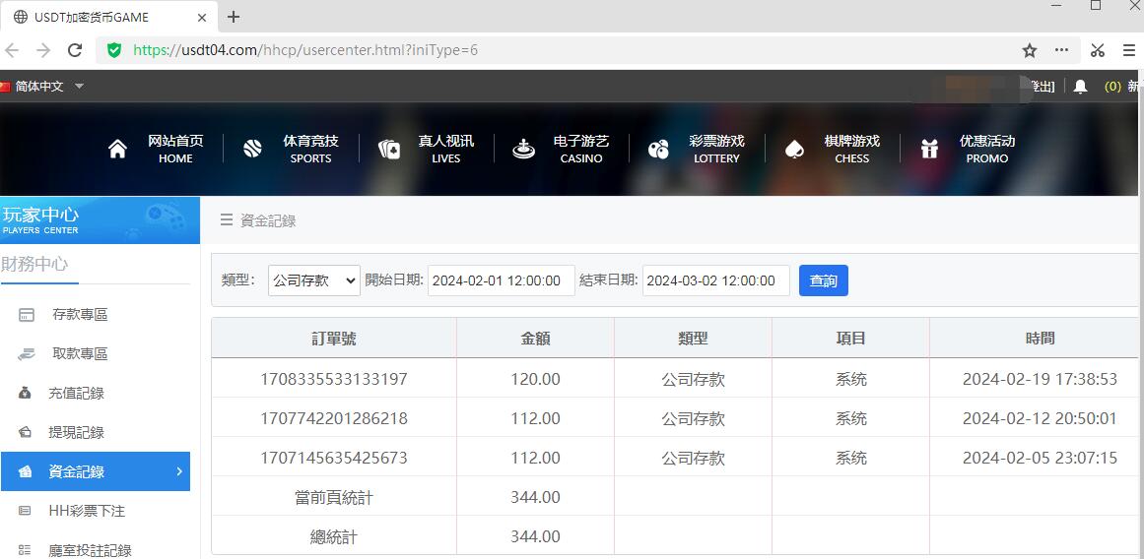1144x559 pixels.
Task: Open 彩票游戏 LOTTERY menu
Action: click(716, 149)
